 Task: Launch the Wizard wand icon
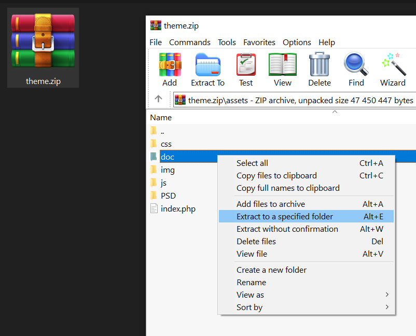point(393,64)
